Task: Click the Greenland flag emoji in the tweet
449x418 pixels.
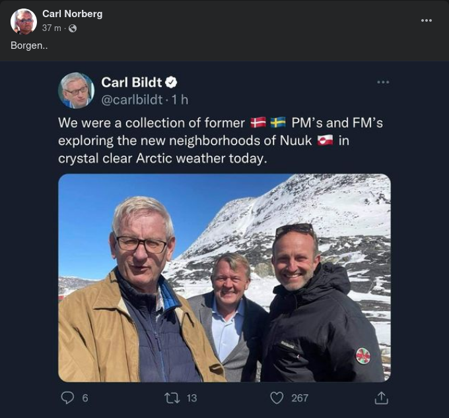Action: pyautogui.click(x=325, y=140)
